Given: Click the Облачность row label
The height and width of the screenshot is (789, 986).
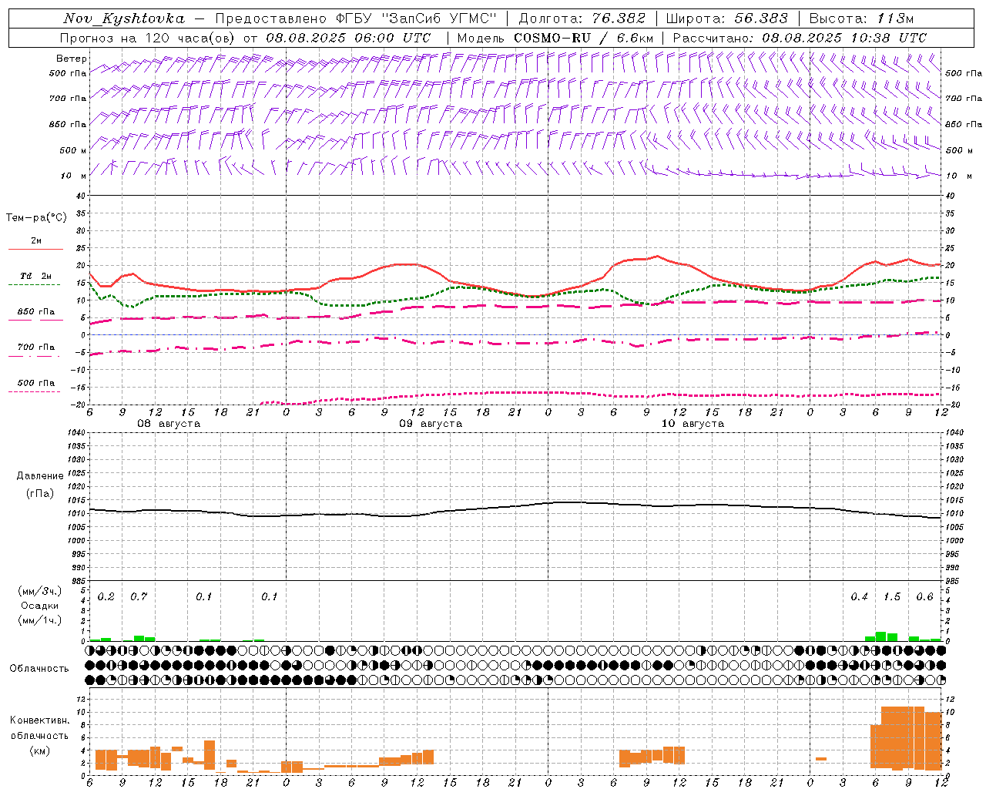Looking at the screenshot, I should 39,669.
